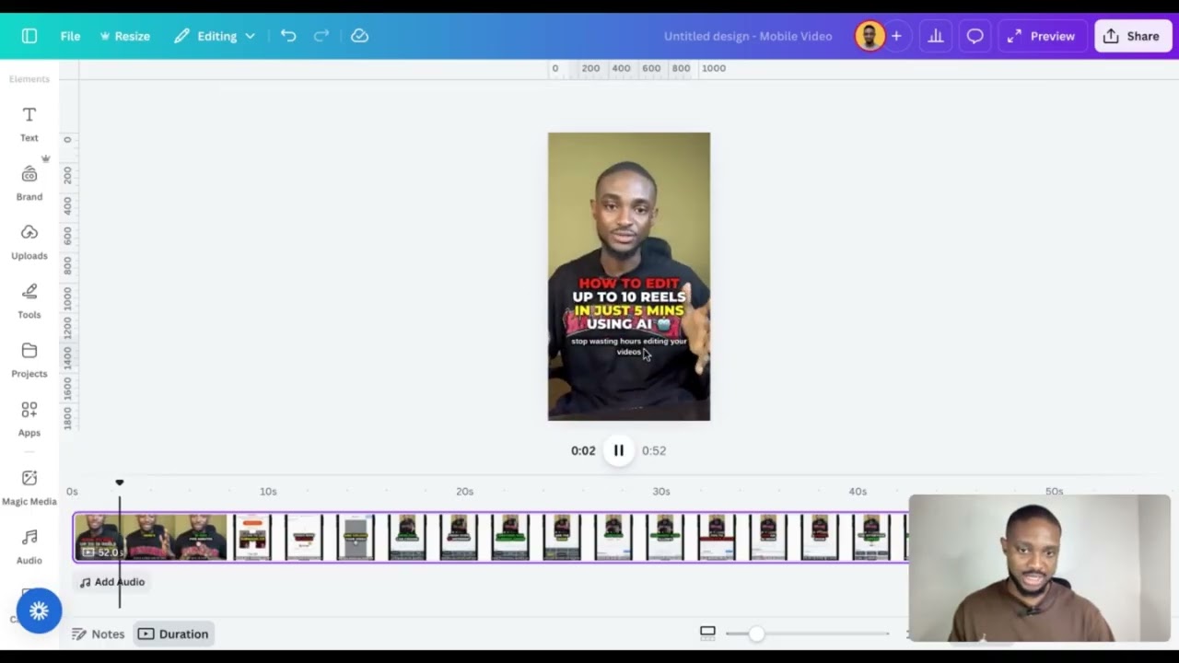
Task: Open the Resize option with crown
Action: pyautogui.click(x=124, y=36)
